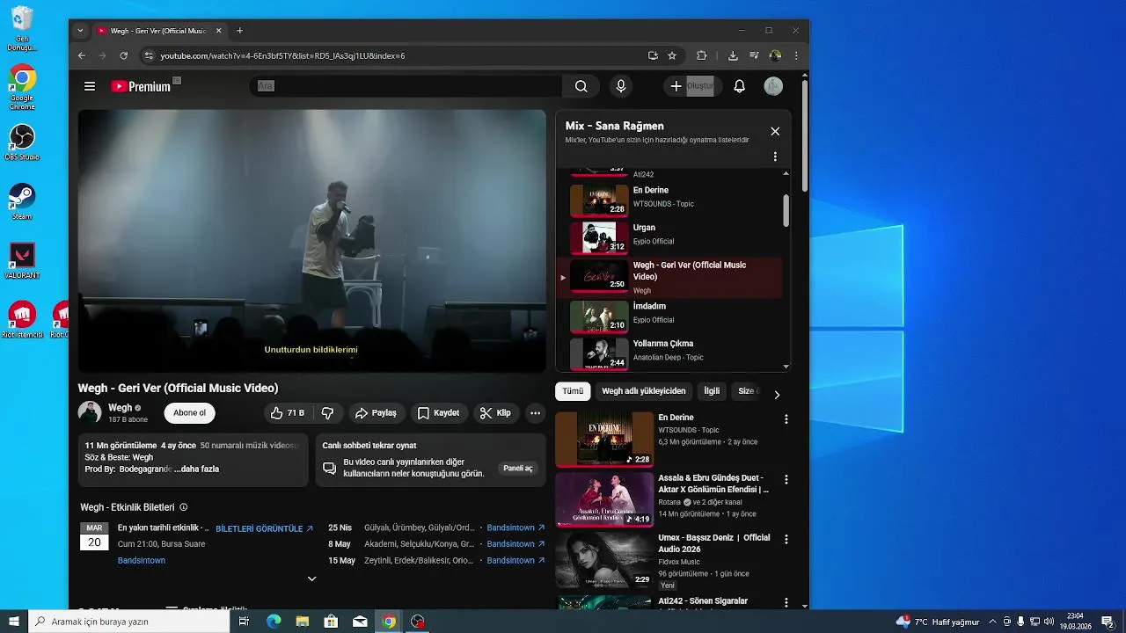Screen dimensions: 1126x633
Task: Open Oluştur create menu
Action: pos(693,86)
